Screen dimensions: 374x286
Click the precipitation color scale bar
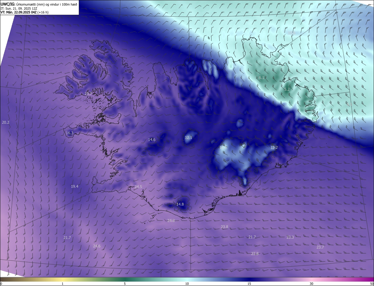187,279
